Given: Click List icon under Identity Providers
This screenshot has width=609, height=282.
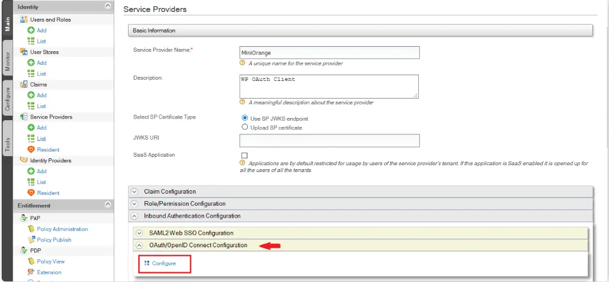Looking at the screenshot, I should [x=31, y=182].
